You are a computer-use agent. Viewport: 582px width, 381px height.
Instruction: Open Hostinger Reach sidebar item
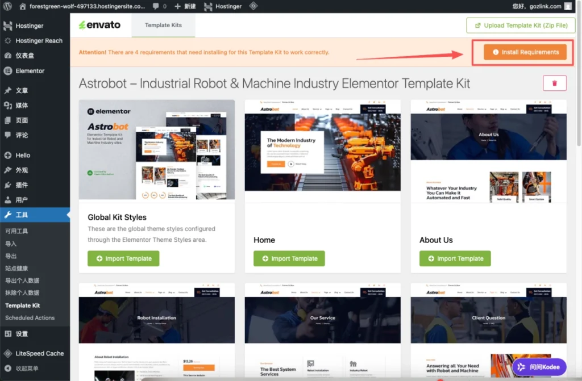click(35, 40)
